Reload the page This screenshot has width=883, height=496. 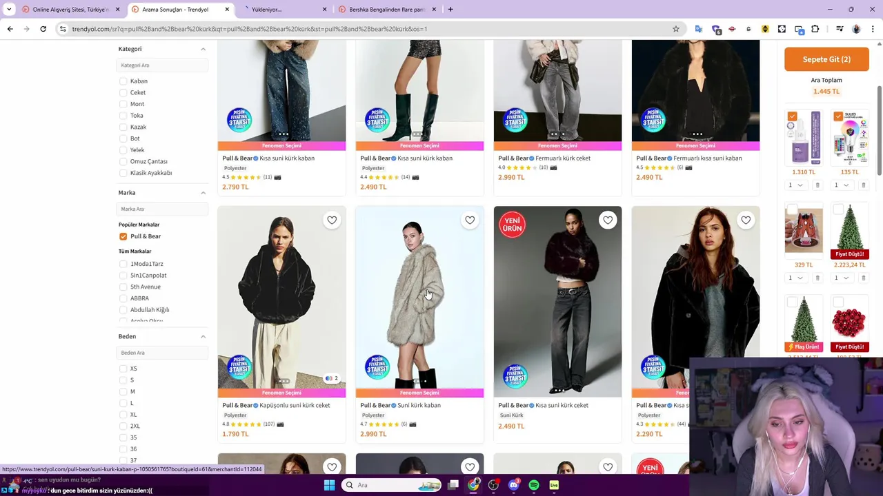click(43, 29)
